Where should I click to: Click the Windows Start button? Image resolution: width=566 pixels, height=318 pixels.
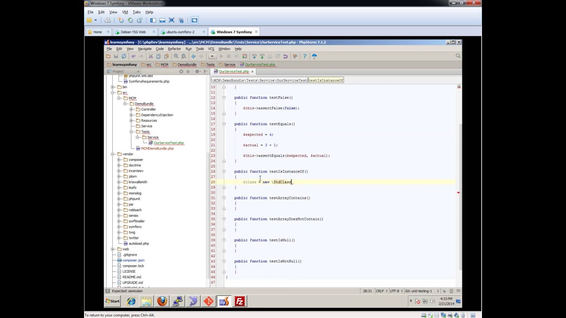[112, 301]
